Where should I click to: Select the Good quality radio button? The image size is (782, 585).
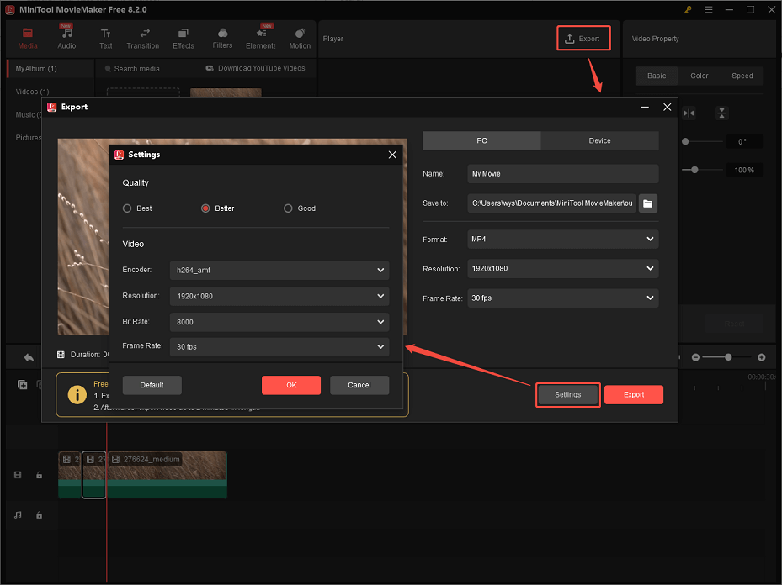coord(288,208)
